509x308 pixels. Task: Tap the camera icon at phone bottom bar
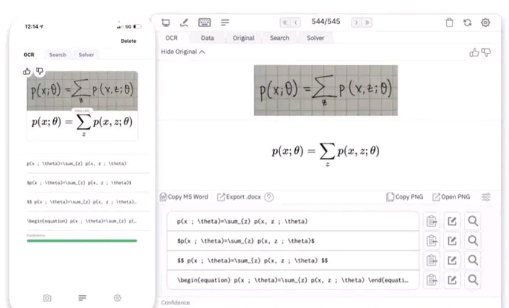47,298
